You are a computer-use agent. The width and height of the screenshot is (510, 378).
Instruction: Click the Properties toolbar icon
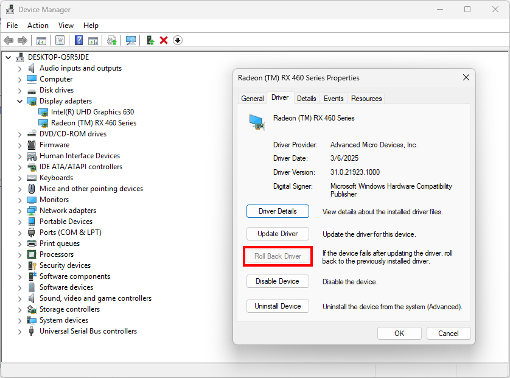[60, 40]
